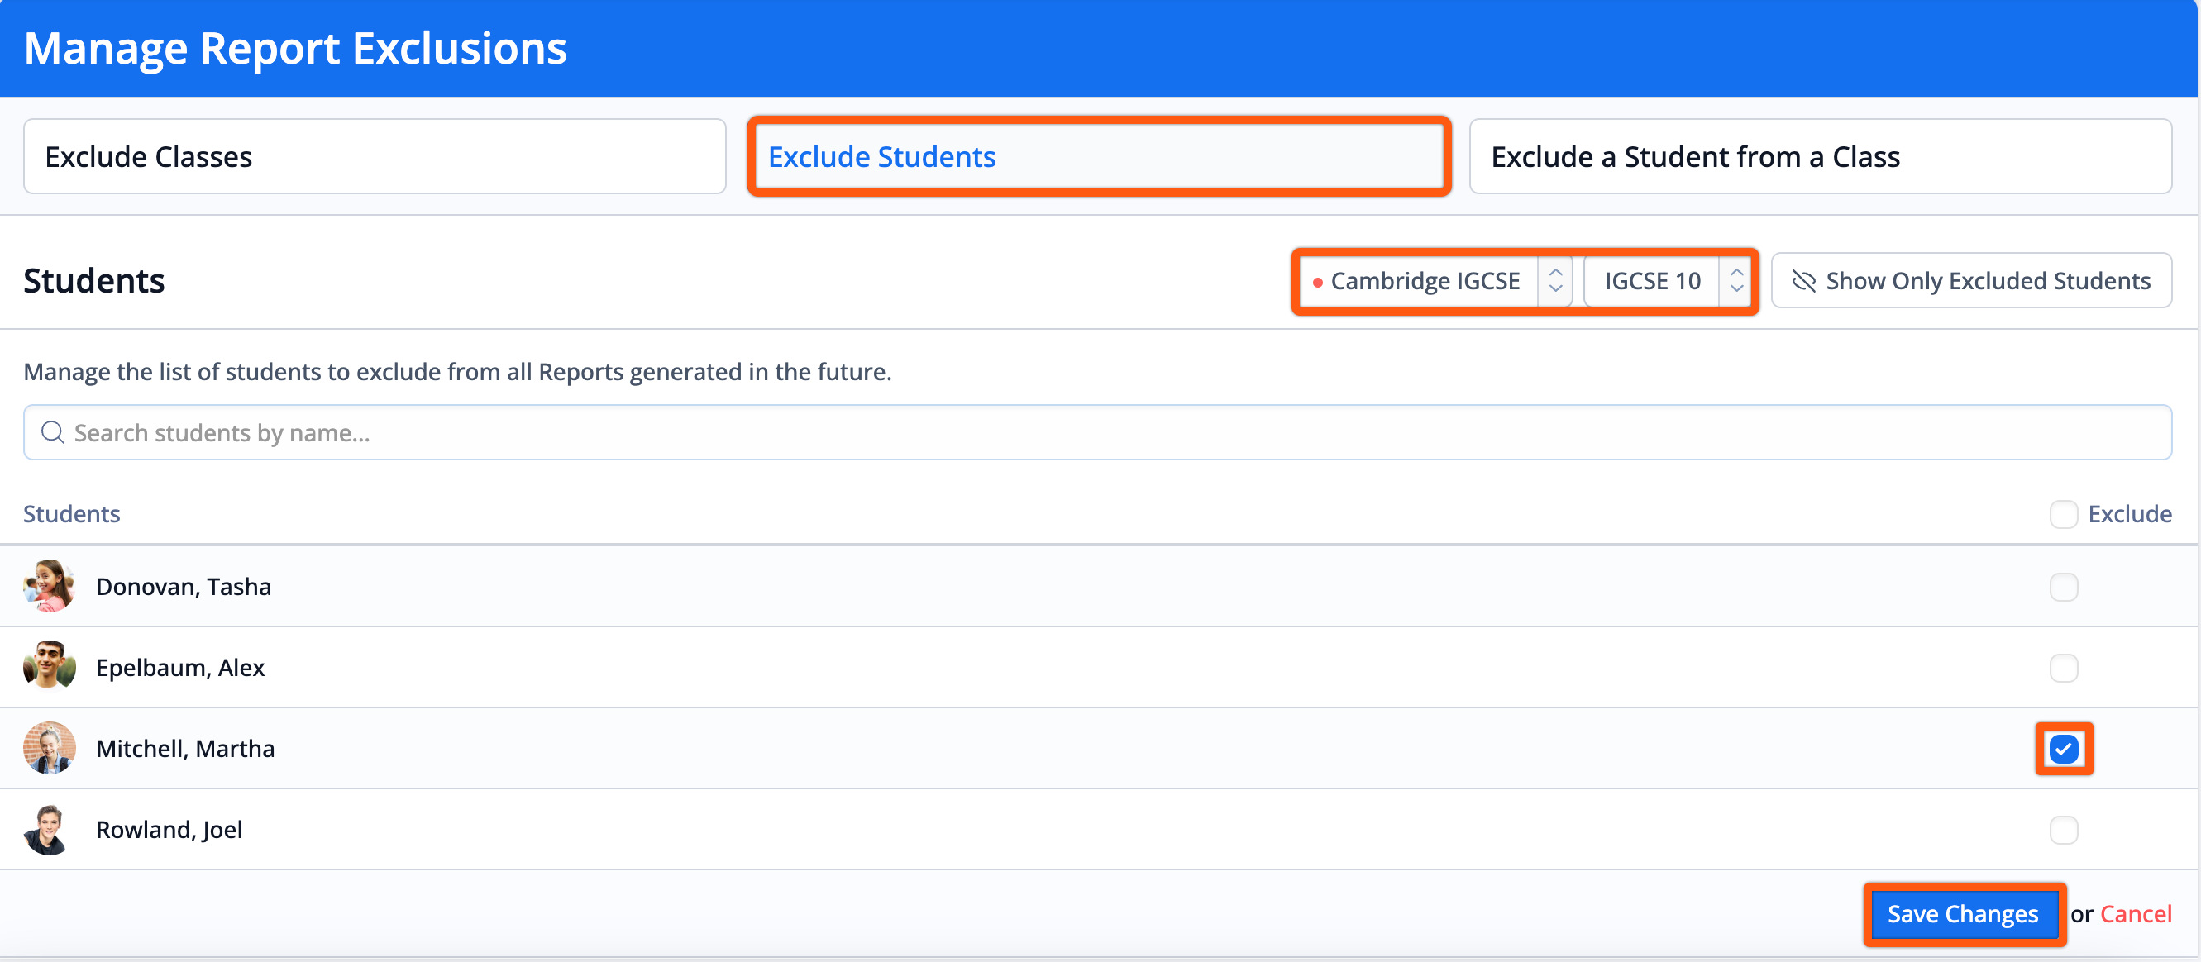Viewport: 2201px width, 962px height.
Task: Open the Cambridge IGCSE program dropdown
Action: tap(1435, 281)
